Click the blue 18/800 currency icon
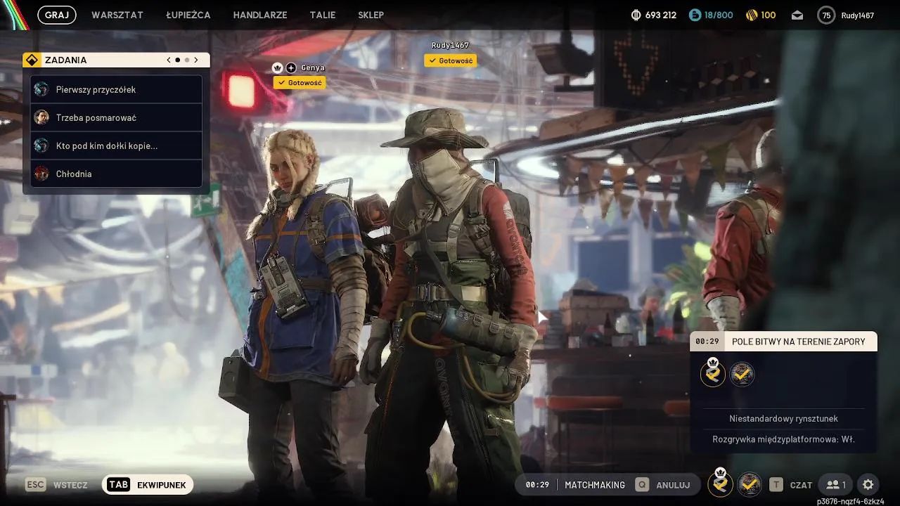 (x=695, y=15)
